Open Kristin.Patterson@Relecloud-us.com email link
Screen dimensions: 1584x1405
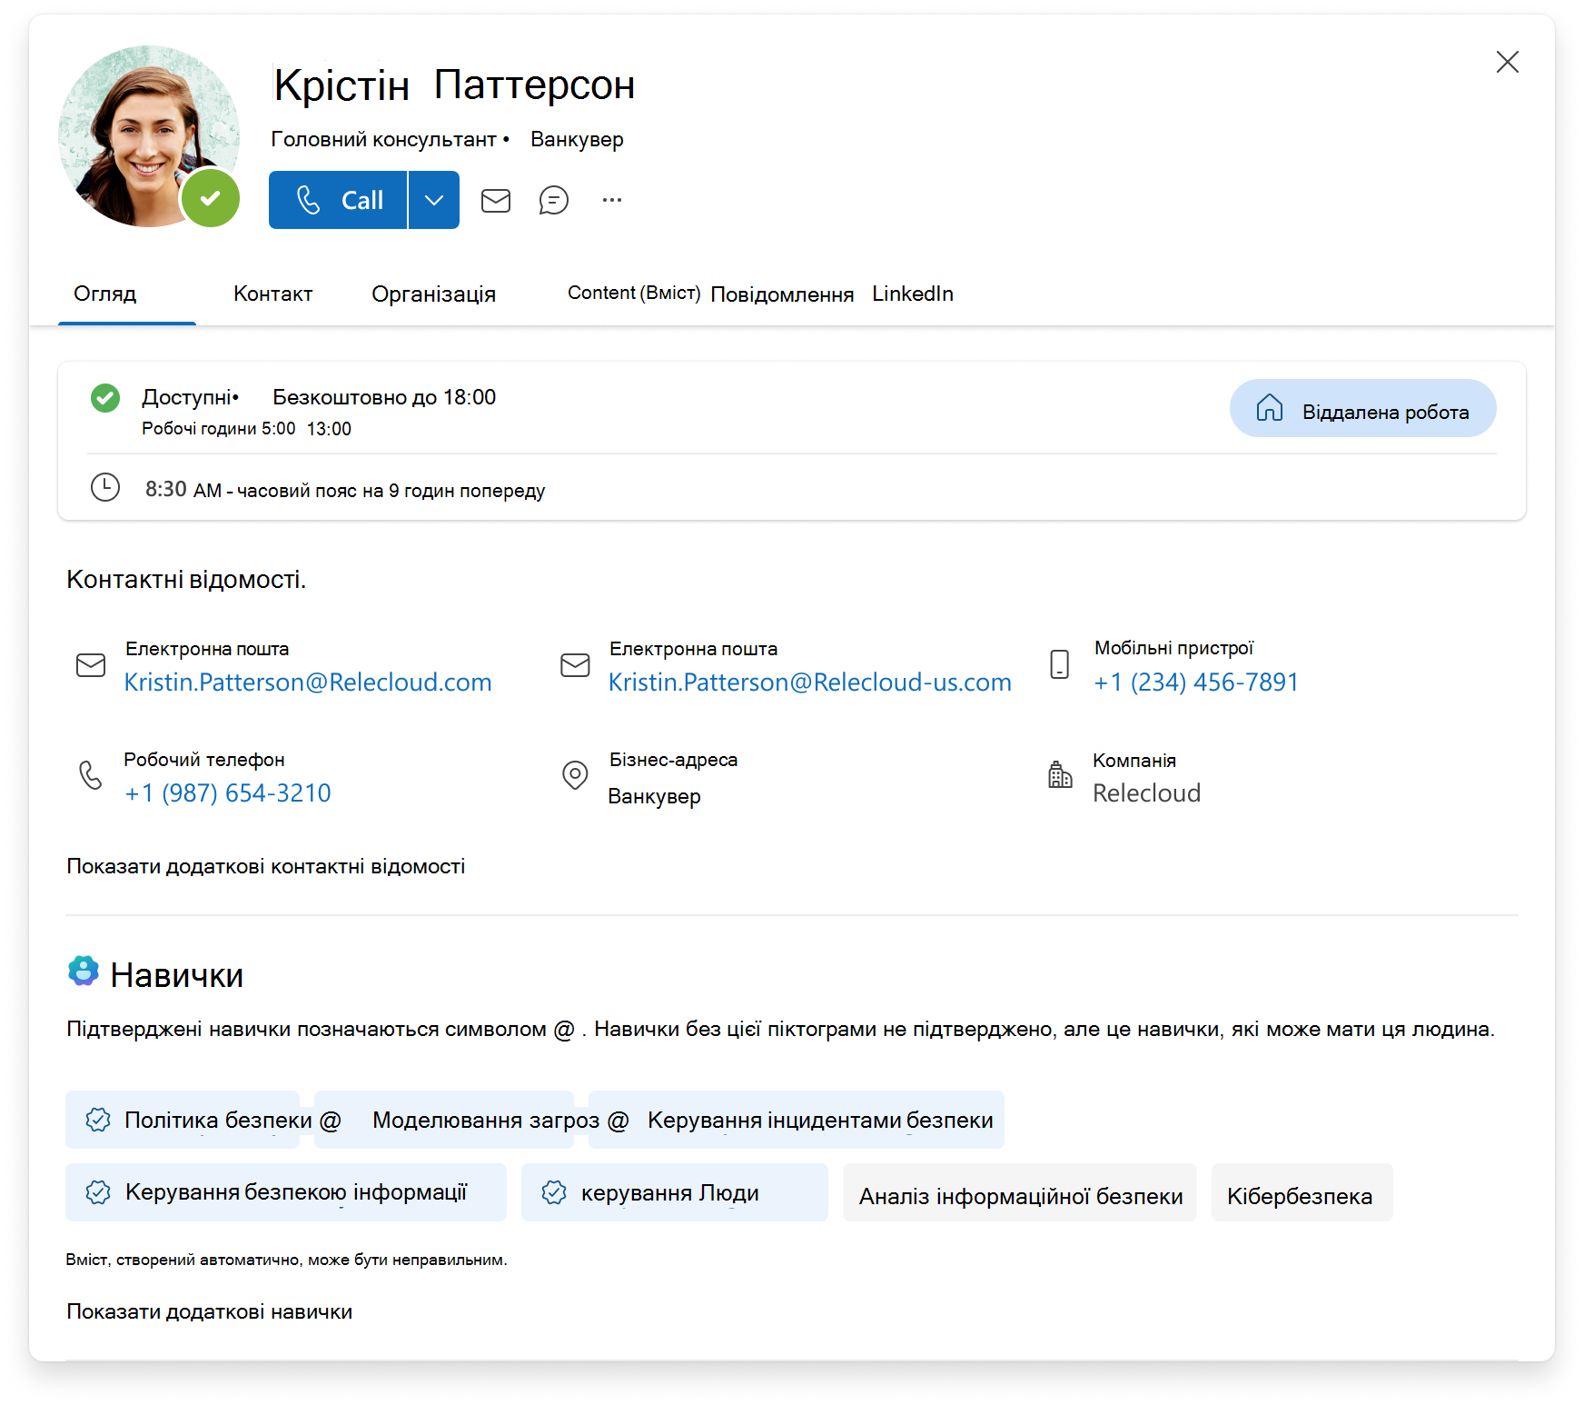pyautogui.click(x=810, y=683)
